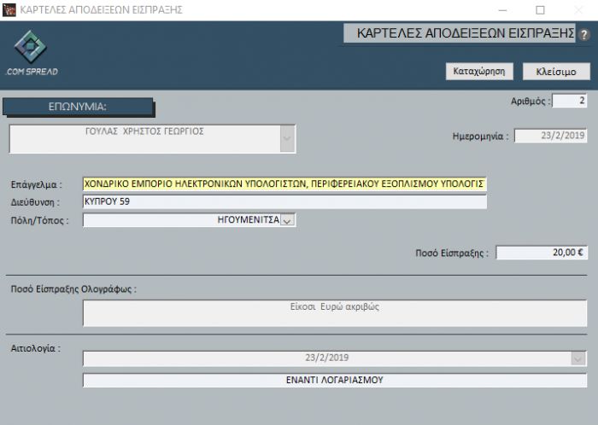Click the Ημερομηνία date field

[550, 136]
